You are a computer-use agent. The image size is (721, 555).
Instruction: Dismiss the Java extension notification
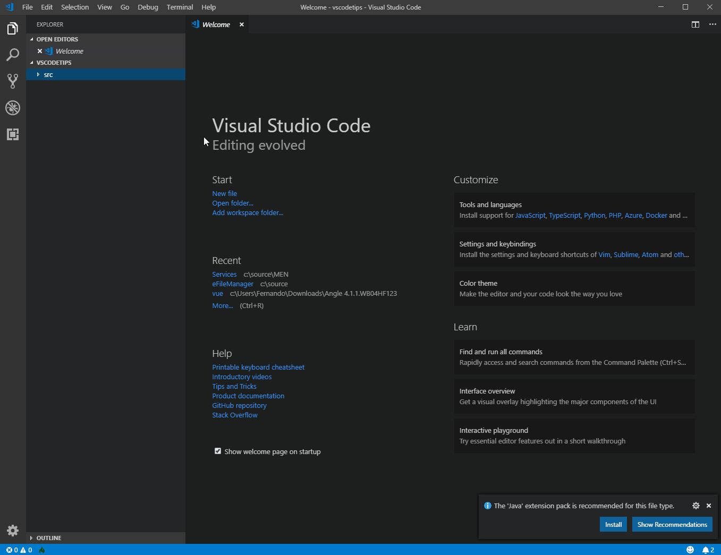click(709, 506)
